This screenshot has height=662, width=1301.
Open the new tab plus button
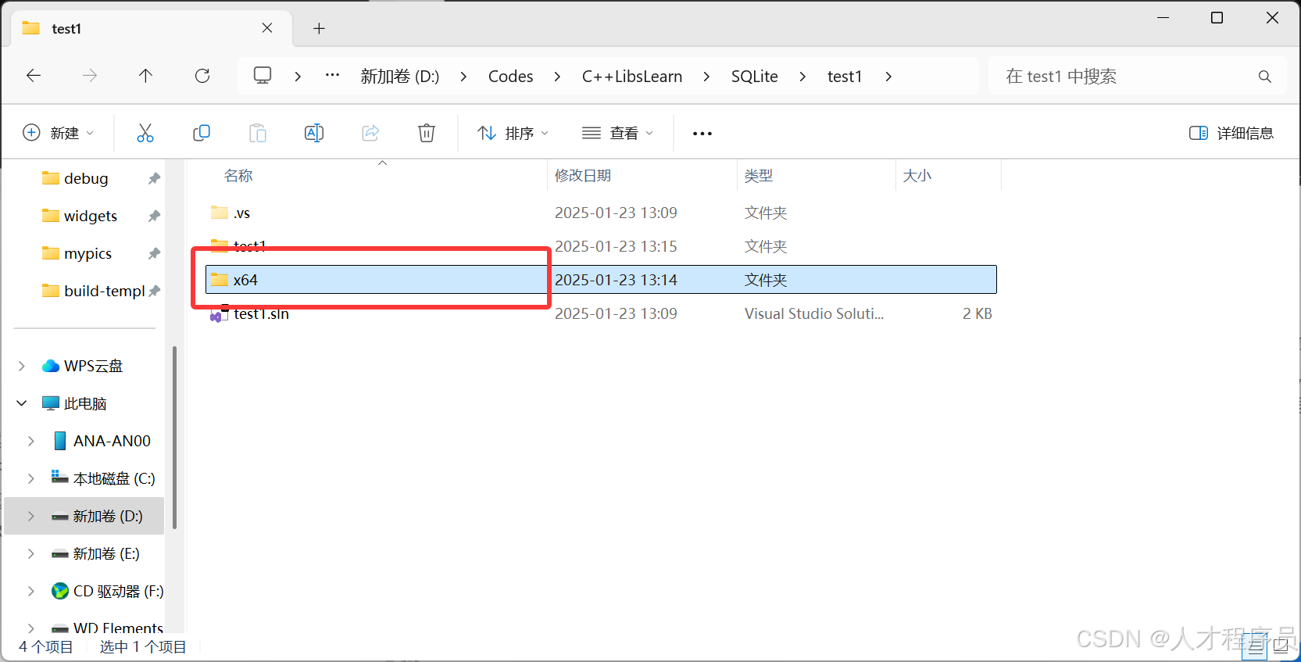click(319, 29)
